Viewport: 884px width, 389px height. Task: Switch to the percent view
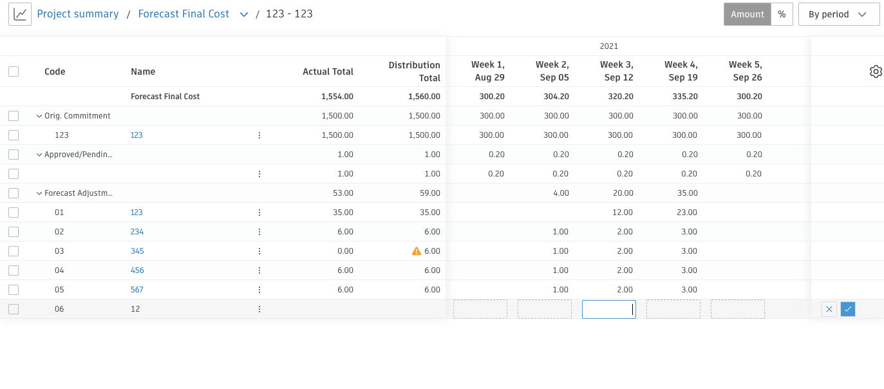pos(782,14)
